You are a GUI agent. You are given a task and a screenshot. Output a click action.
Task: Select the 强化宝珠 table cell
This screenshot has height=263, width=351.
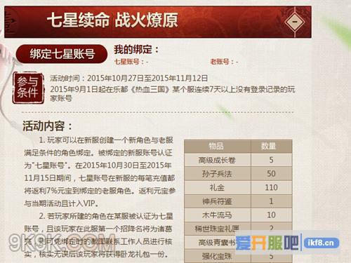point(218,256)
